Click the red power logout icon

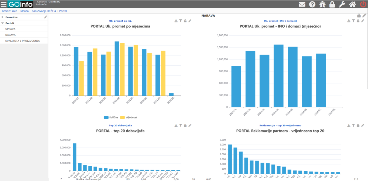point(363,4)
